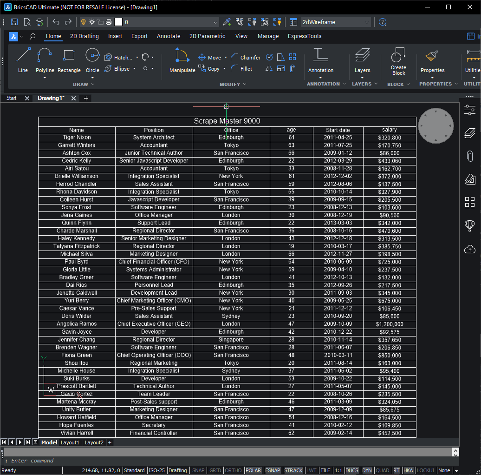Open the cloud upload side panel icon
481x475 pixels.
click(x=470, y=249)
